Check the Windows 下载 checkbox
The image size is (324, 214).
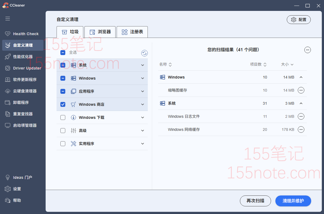[x=63, y=117]
